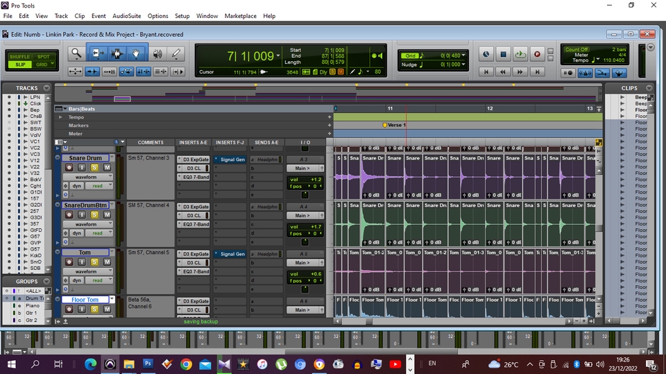
Task: Solo the Floor Tom track
Action: click(x=94, y=309)
